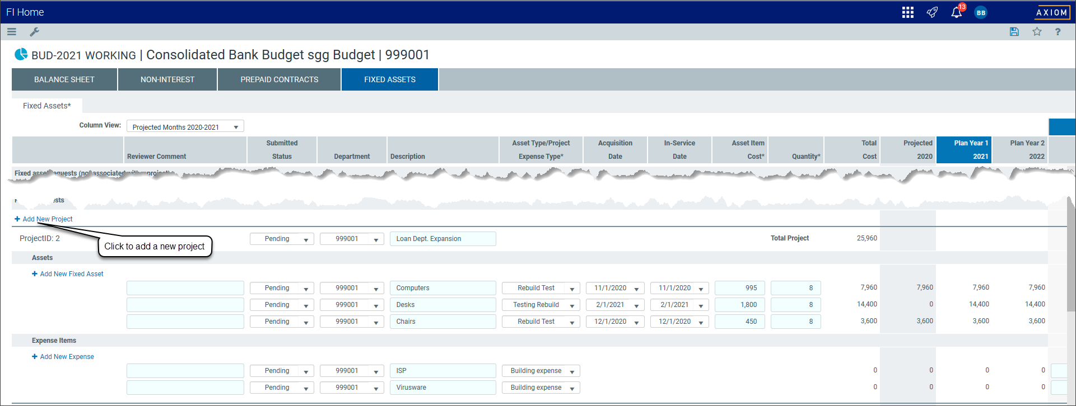Open the BB user profile avatar

[981, 12]
